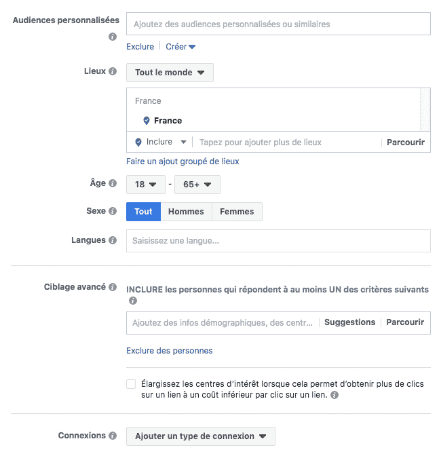
Task: Click the Ciblage avancé info icon
Action: click(113, 287)
